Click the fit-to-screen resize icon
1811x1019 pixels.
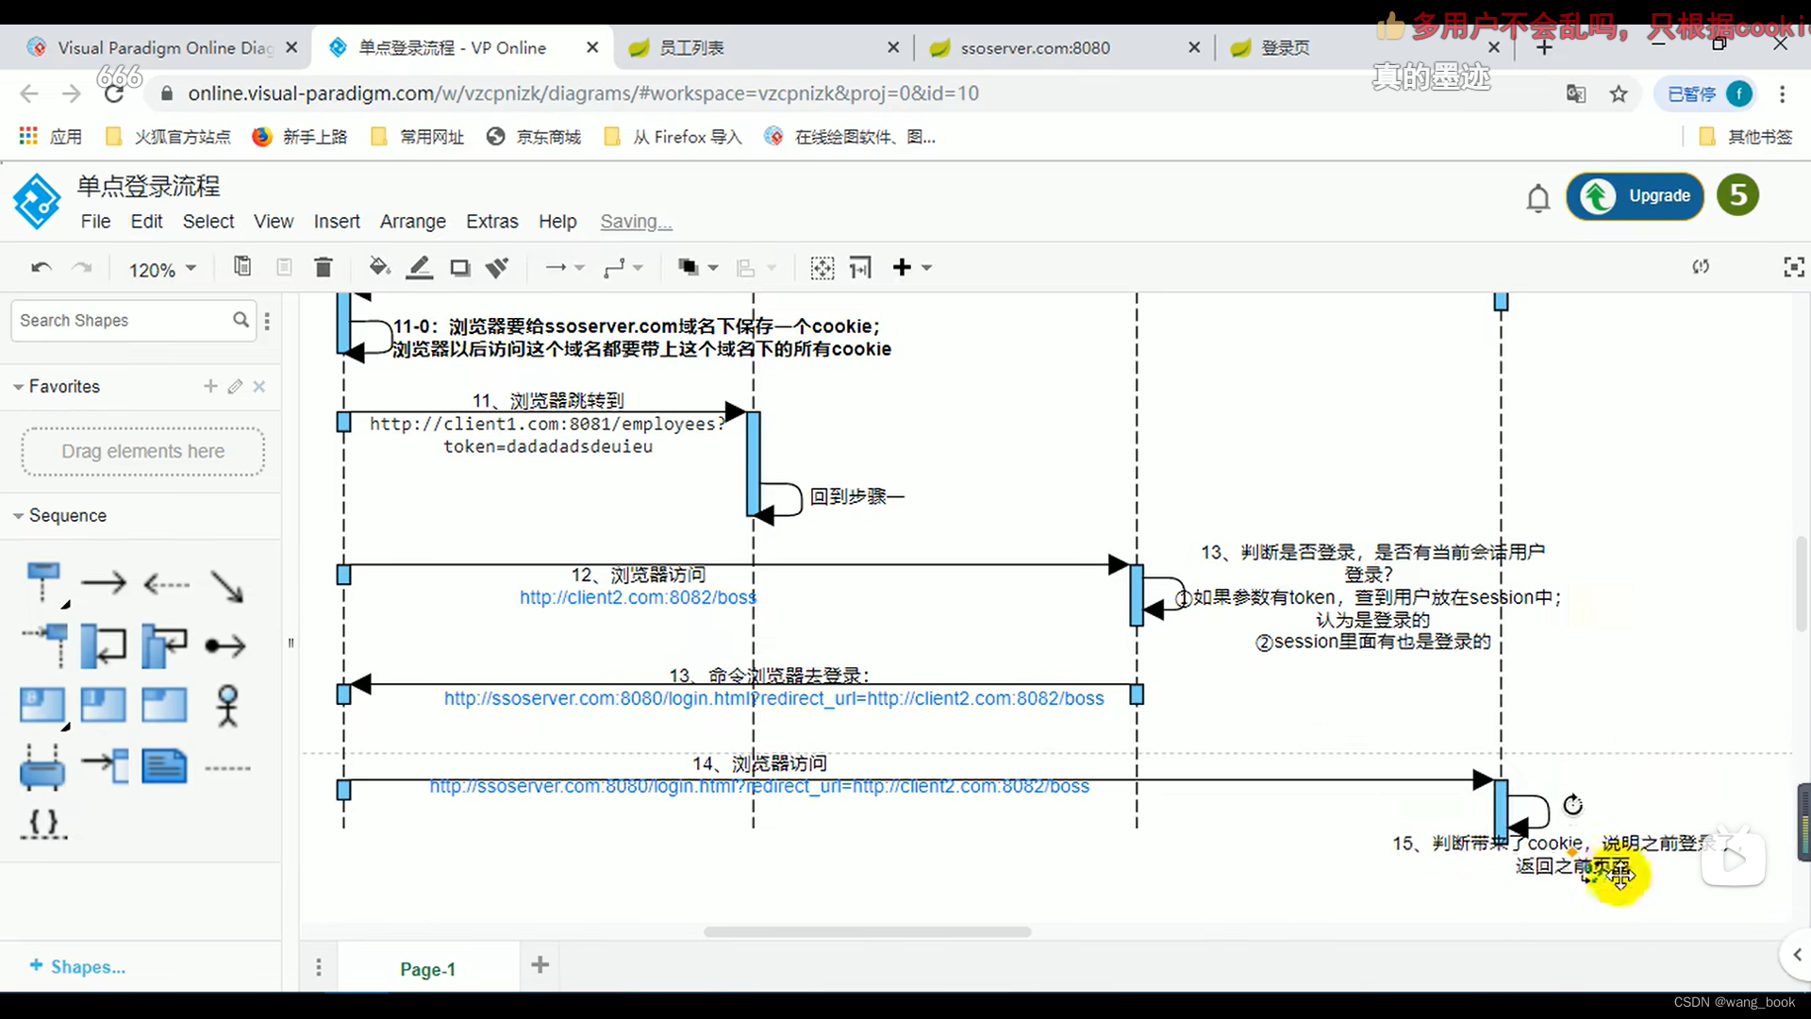1795,266
